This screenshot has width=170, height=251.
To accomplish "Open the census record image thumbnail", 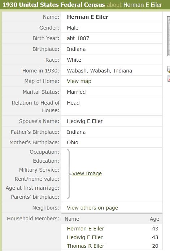I will click(x=169, y=36).
